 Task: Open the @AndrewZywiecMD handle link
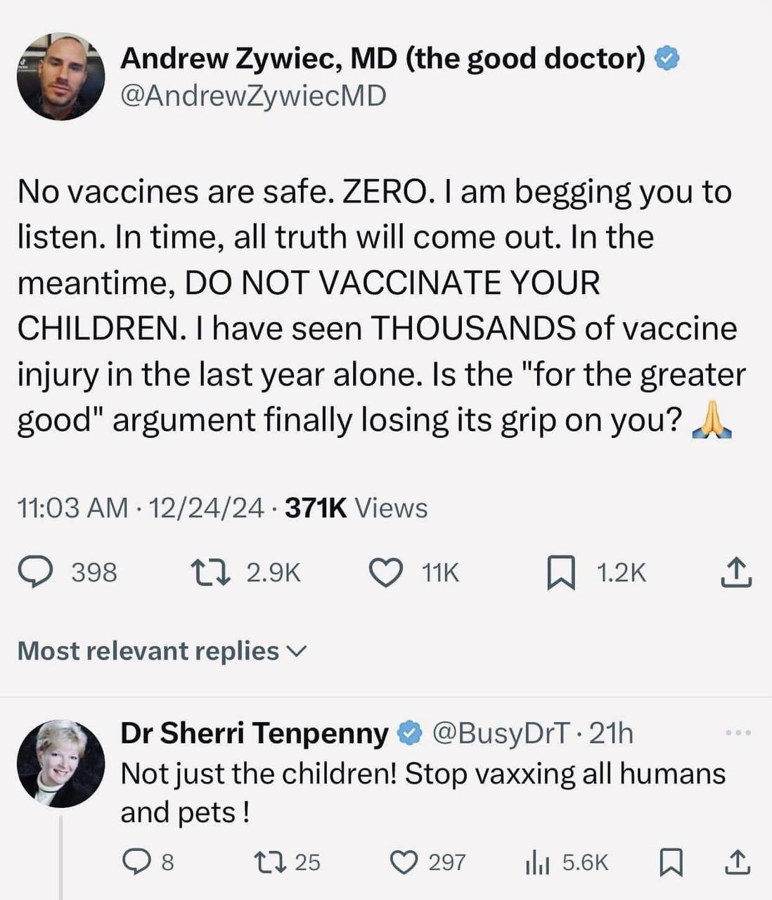click(253, 96)
